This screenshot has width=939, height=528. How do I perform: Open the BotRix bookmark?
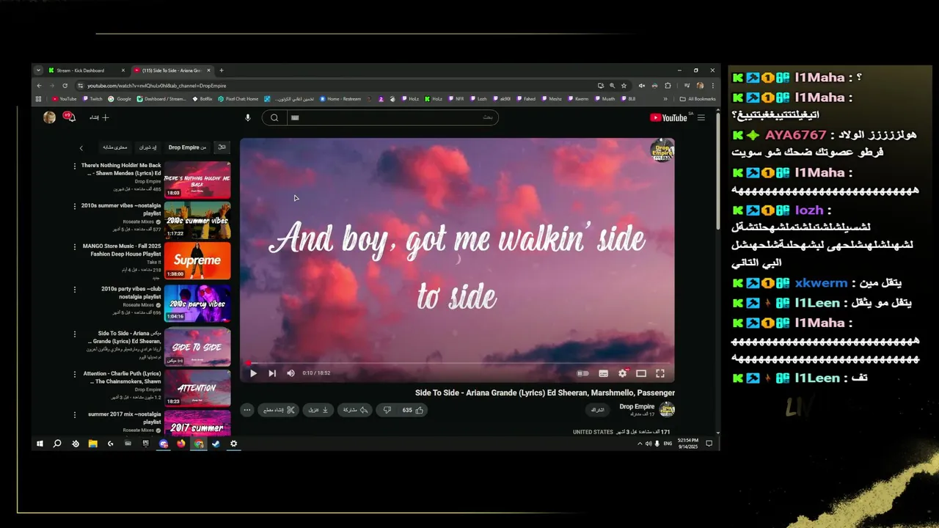[202, 98]
